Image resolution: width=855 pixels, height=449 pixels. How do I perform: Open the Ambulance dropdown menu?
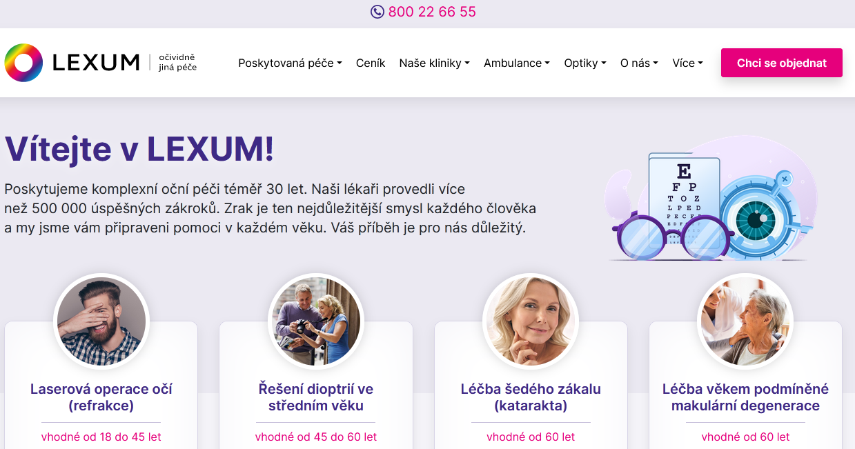pyautogui.click(x=517, y=63)
